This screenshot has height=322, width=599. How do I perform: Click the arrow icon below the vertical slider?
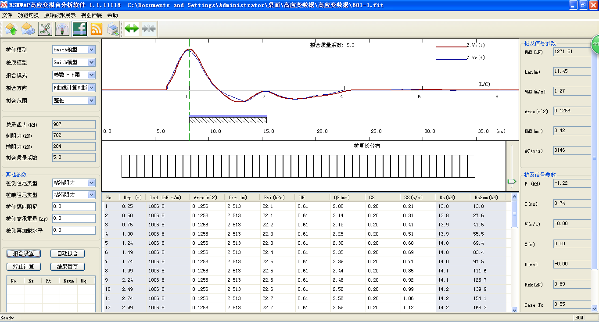(512, 181)
